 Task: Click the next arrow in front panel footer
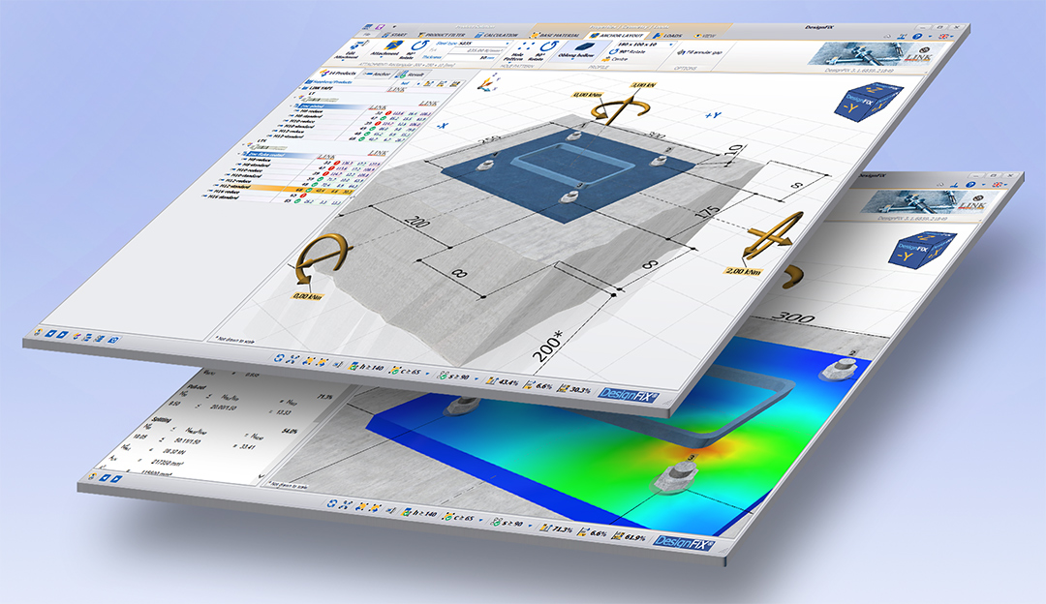tap(62, 335)
